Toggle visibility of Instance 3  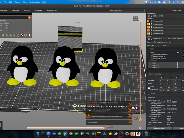(x=178, y=67)
